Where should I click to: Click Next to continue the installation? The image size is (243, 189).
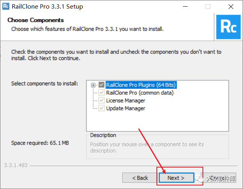[x=176, y=178]
